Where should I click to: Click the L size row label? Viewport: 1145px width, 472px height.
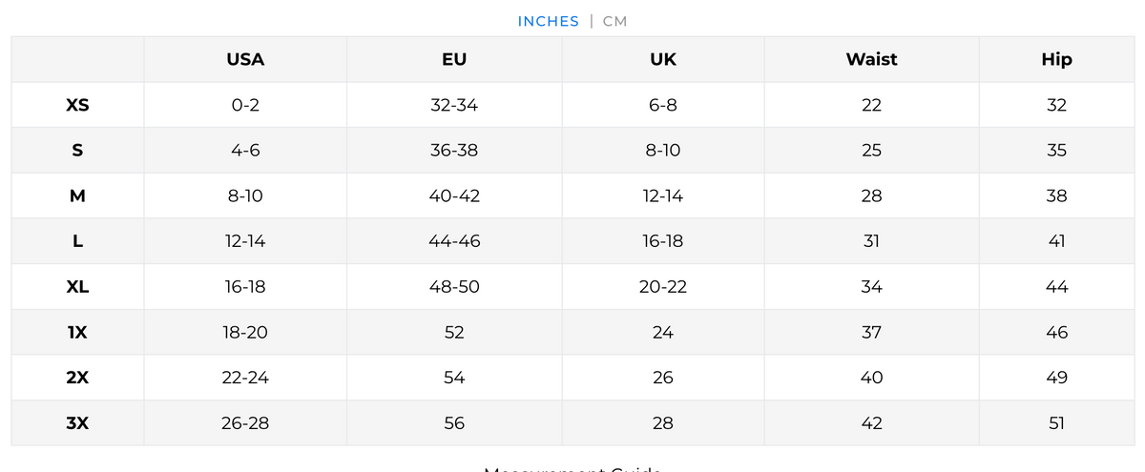click(x=77, y=241)
